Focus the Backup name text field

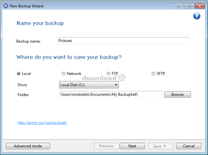pos(124,41)
